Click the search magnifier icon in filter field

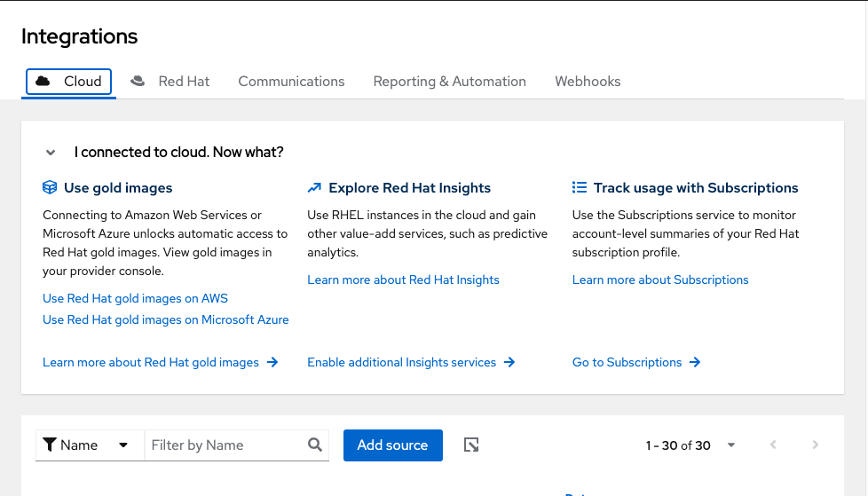coord(315,445)
